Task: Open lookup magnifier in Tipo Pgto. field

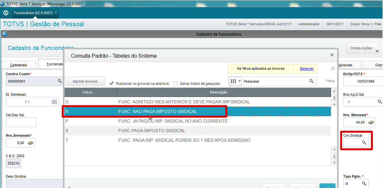Action: tap(364, 183)
